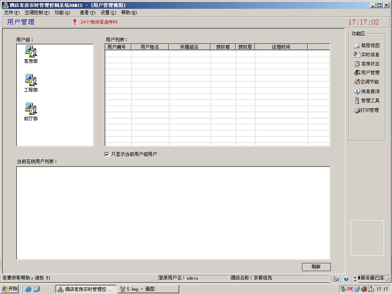Viewport: 392px width, 294px height.
Task: Open 空调节能 in the function panel
Action: (x=367, y=82)
